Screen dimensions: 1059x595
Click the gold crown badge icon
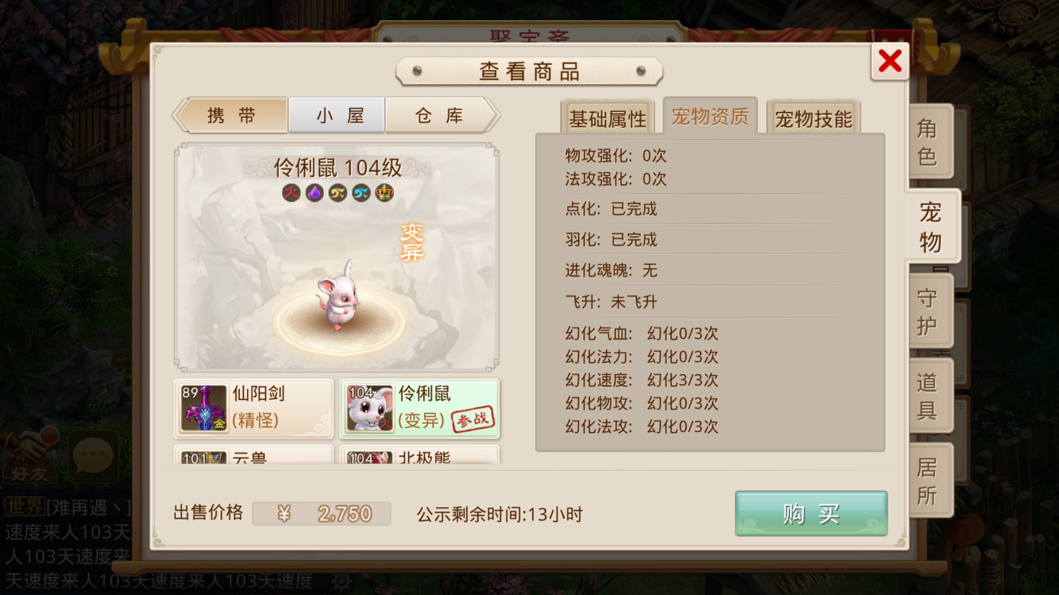(x=384, y=193)
